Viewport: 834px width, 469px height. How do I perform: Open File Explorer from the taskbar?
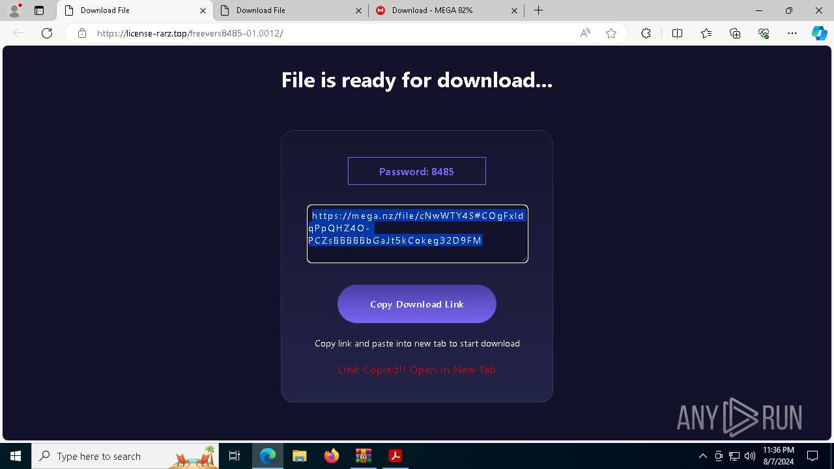299,456
